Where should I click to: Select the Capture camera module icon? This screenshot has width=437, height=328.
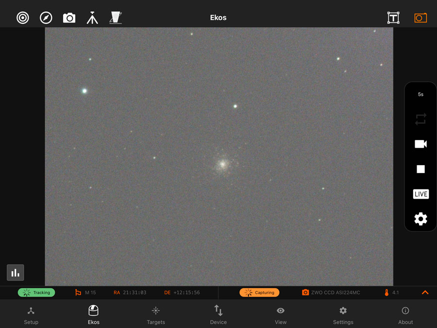pyautogui.click(x=69, y=18)
